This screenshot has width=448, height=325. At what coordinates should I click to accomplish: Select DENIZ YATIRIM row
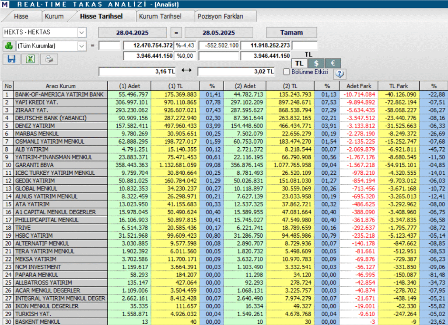pos(225,126)
